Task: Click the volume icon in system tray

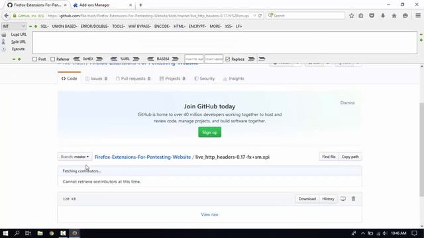Action: click(x=385, y=233)
